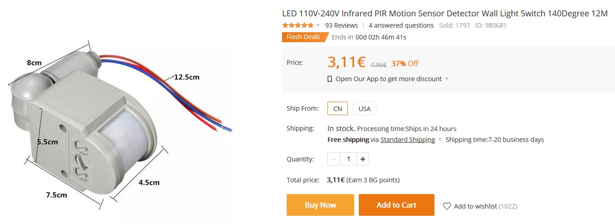
Task: Click the heart icon beside Add to wishlist
Action: coord(447,206)
